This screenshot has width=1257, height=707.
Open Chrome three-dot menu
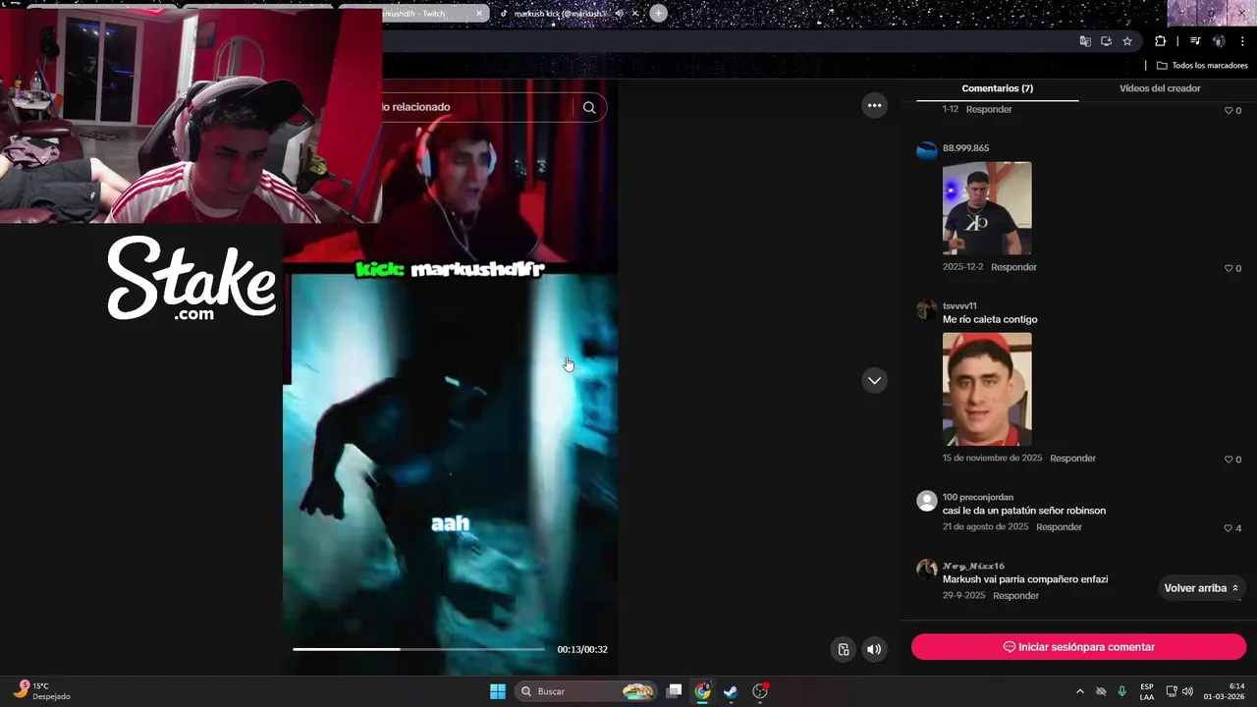1242,41
